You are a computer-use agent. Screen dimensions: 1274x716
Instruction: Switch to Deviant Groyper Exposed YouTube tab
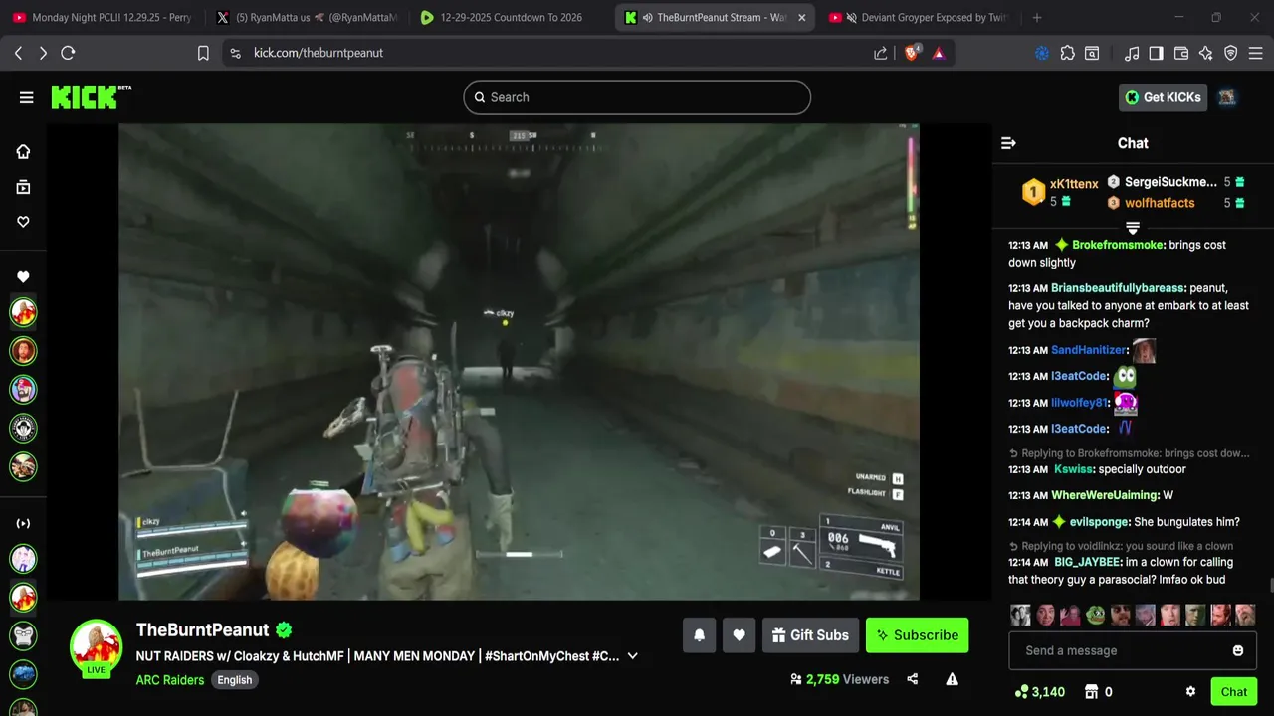[918, 17]
